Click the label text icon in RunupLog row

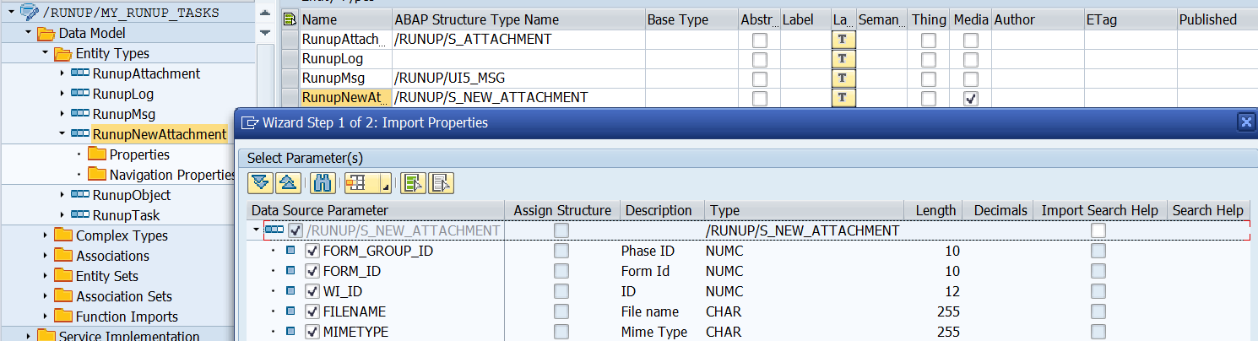pyautogui.click(x=843, y=59)
